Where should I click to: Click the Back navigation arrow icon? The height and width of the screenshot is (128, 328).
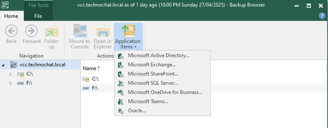point(11,31)
